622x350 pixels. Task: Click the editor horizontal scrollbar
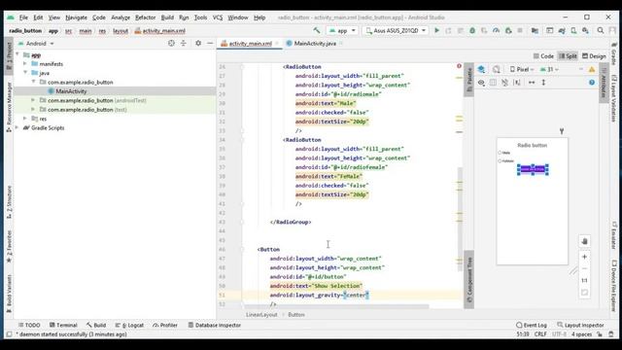[336, 306]
